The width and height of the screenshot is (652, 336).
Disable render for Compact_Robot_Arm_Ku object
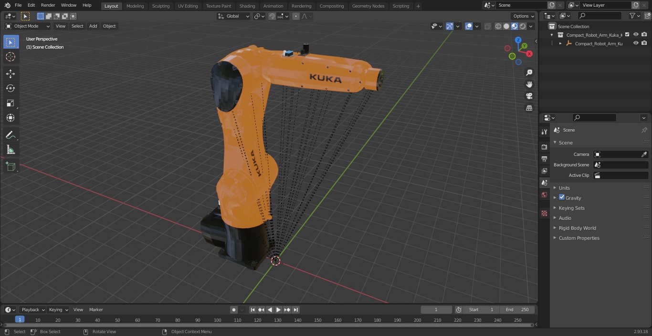[x=644, y=43]
